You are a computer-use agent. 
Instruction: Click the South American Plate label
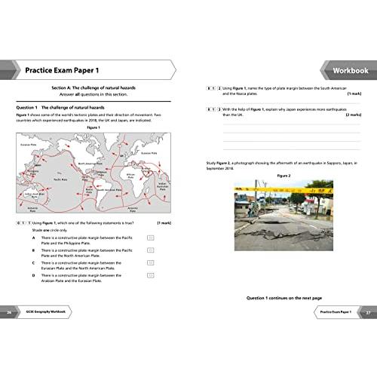(109, 190)
